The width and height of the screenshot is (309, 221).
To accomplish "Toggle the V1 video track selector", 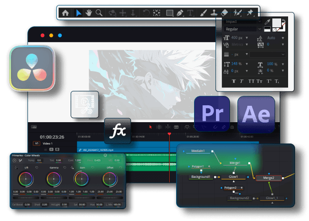I will click(x=36, y=143).
